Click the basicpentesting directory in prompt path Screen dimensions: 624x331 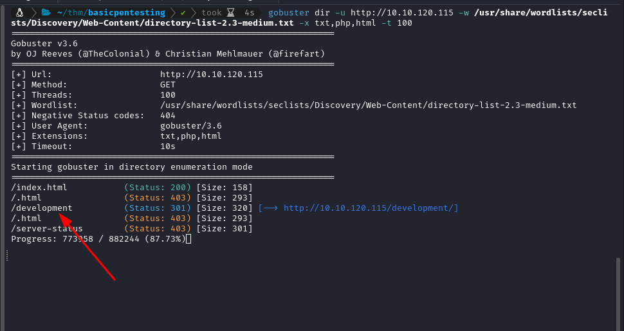[x=133, y=12]
